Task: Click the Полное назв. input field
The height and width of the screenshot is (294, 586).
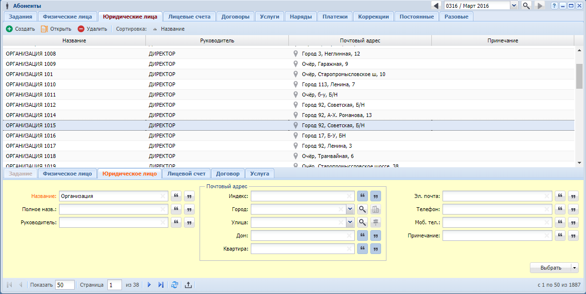Action: tap(113, 209)
